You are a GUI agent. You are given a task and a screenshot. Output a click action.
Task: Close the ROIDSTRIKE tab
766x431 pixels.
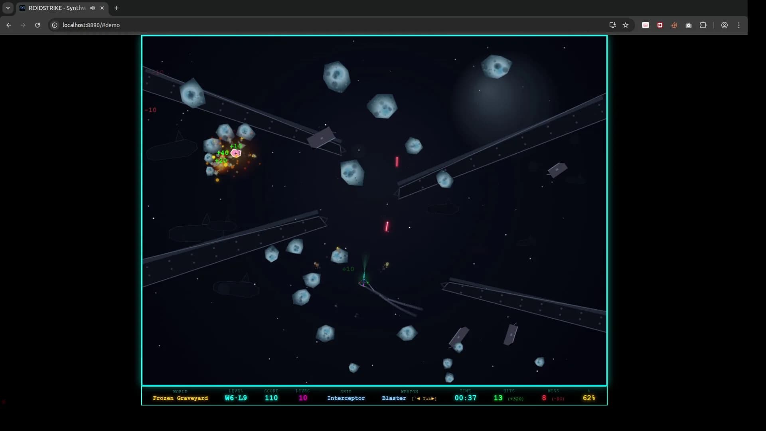tap(102, 8)
